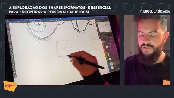Open the background color swatch
Image resolution: width=174 pixels, height=98 pixels.
coord(15,72)
